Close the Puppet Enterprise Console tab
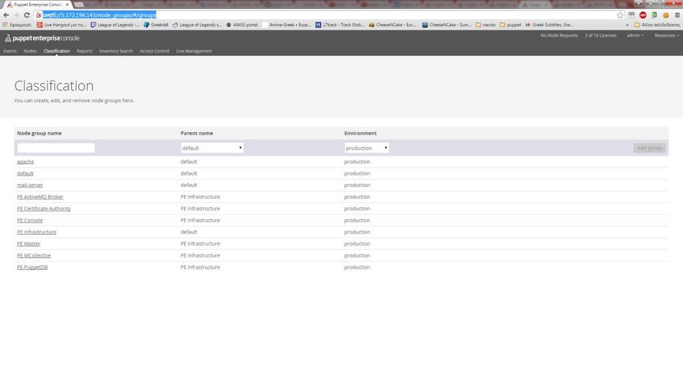This screenshot has height=371, width=683. click(x=67, y=5)
